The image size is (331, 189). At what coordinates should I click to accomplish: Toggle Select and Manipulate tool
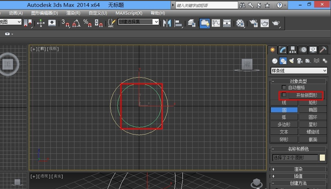[41, 23]
